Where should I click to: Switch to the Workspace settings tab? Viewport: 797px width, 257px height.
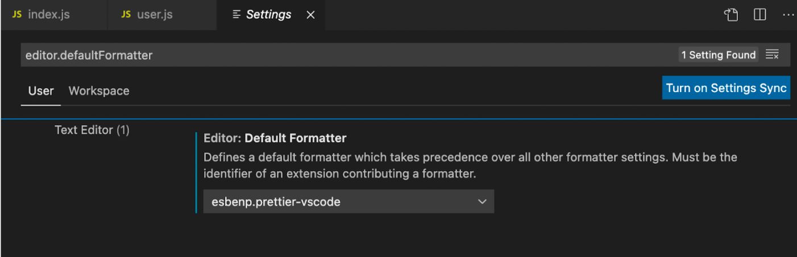[x=99, y=91]
